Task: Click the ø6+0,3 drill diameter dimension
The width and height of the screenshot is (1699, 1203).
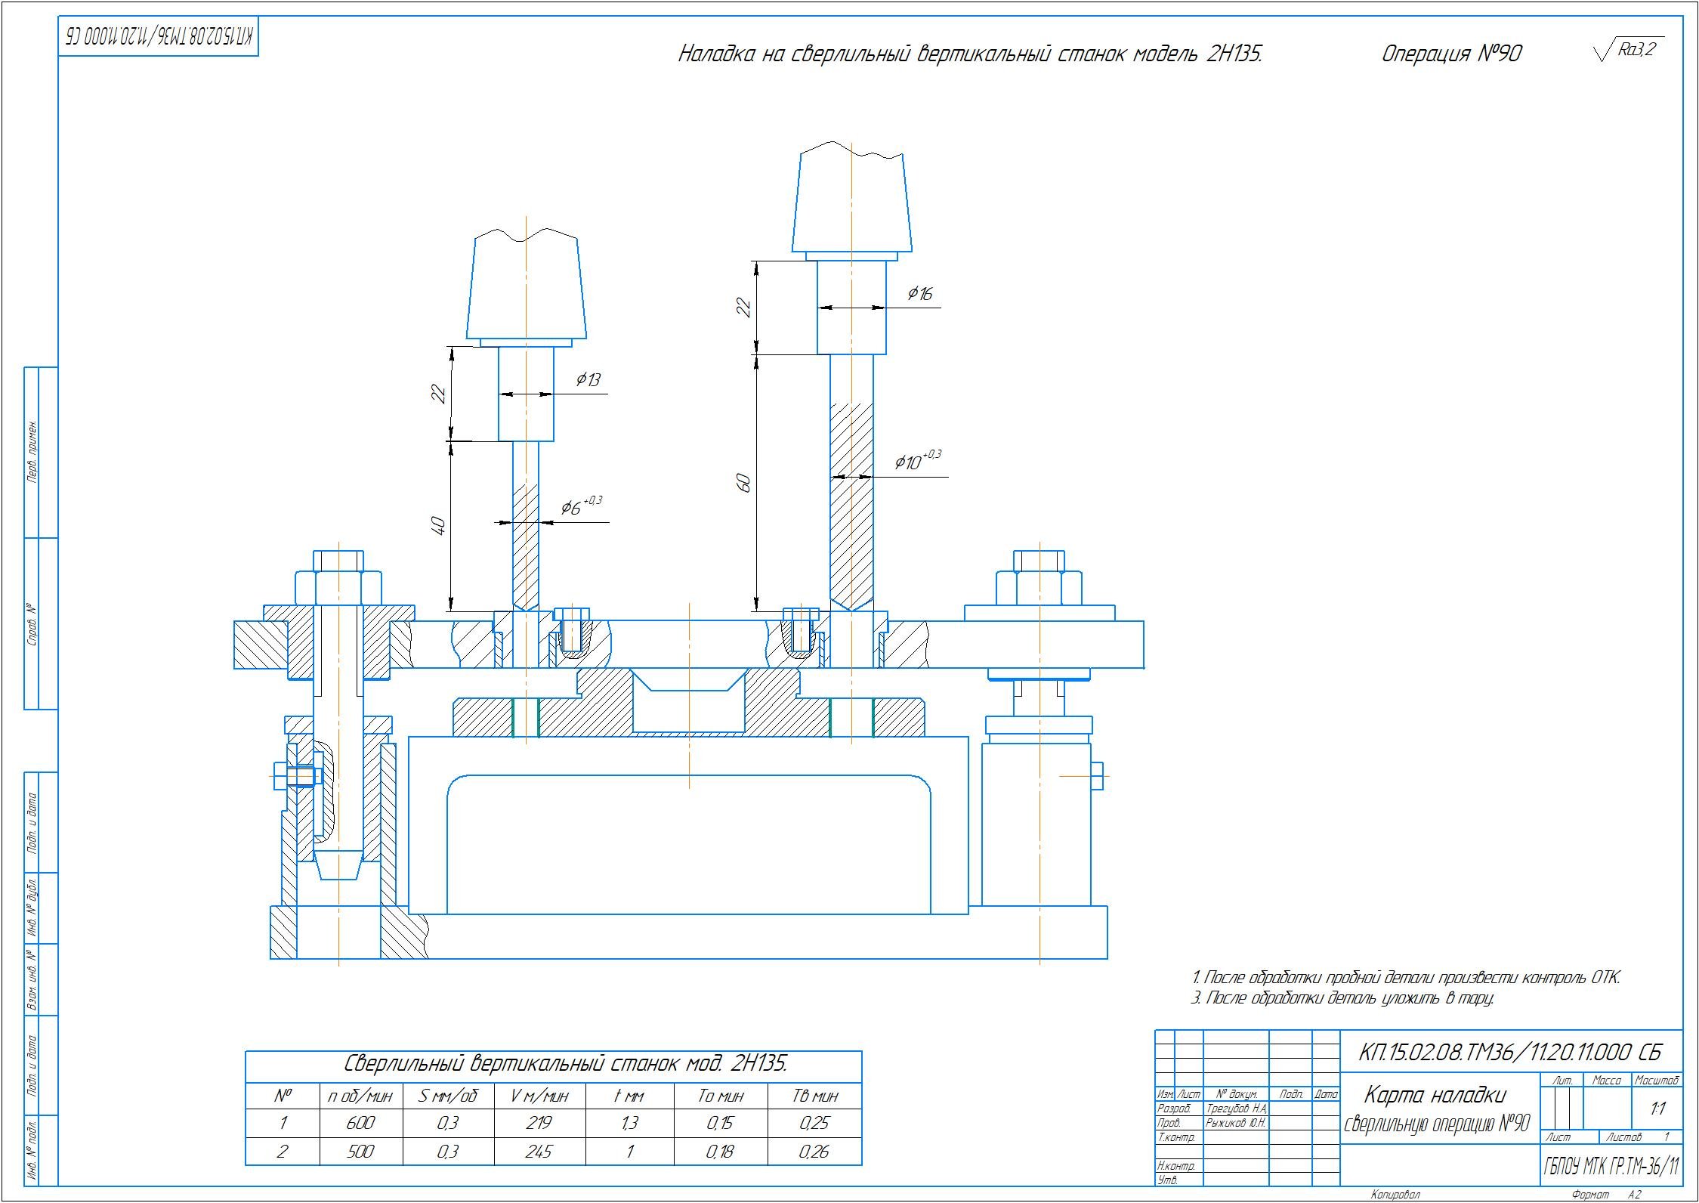Action: pos(580,507)
